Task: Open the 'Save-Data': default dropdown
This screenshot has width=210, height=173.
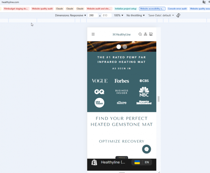Action: tap(161, 16)
